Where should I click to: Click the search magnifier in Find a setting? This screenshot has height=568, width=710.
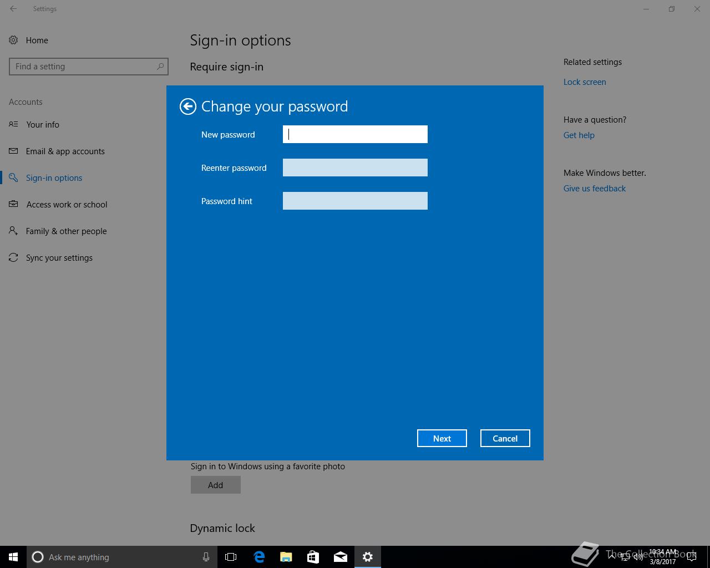point(160,66)
